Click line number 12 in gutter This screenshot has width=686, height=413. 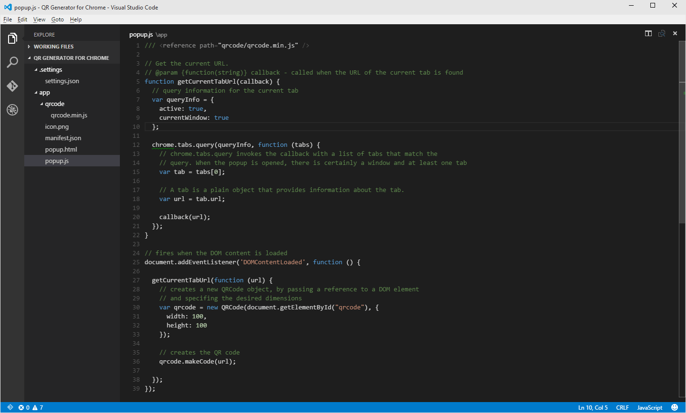pos(136,144)
